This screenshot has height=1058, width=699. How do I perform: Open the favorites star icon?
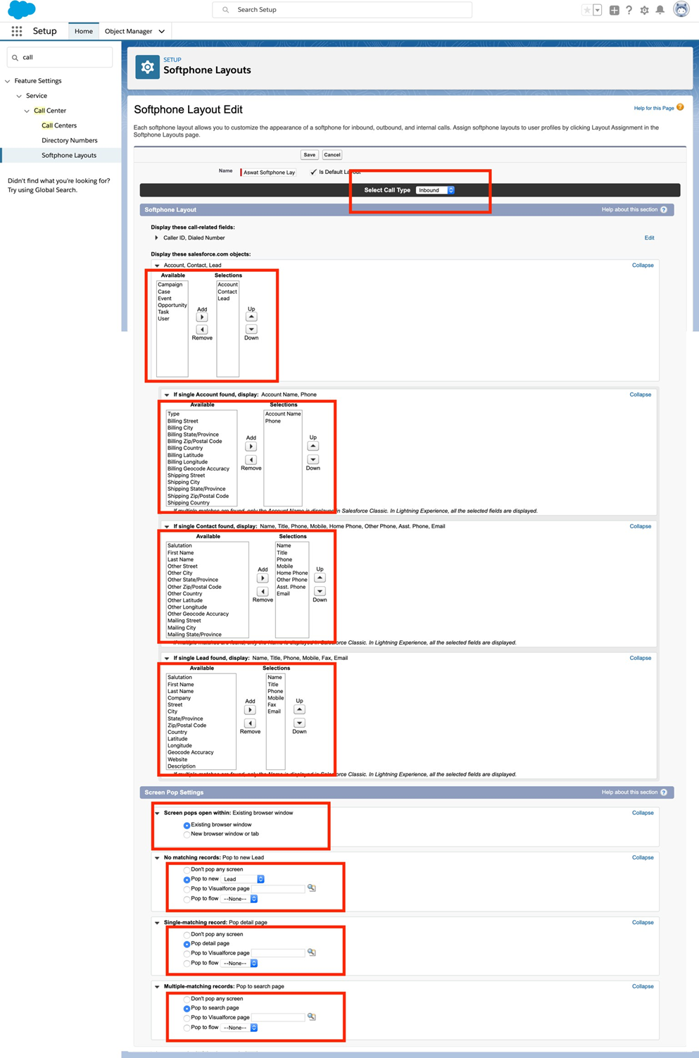[x=587, y=10]
